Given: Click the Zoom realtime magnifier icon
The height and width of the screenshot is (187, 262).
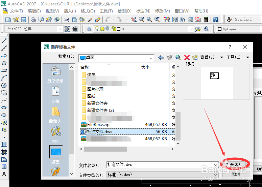Looking at the screenshot, I should [x=141, y=20].
